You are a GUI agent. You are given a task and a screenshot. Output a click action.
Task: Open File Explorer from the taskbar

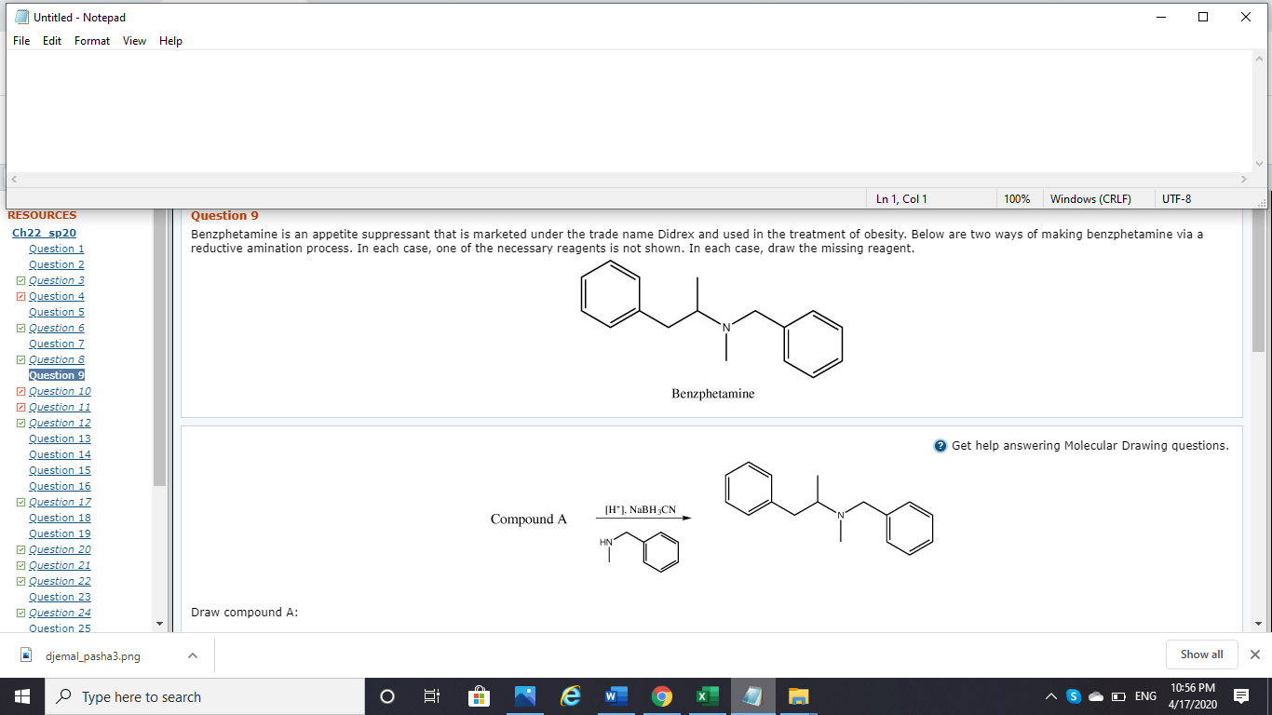point(798,695)
